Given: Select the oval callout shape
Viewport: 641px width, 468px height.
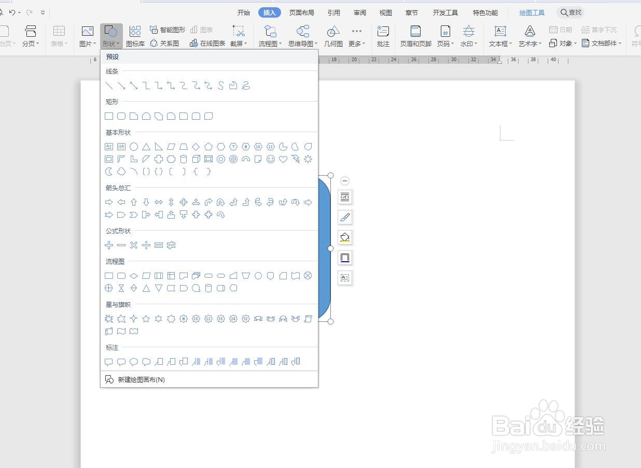Looking at the screenshot, I should 134,362.
